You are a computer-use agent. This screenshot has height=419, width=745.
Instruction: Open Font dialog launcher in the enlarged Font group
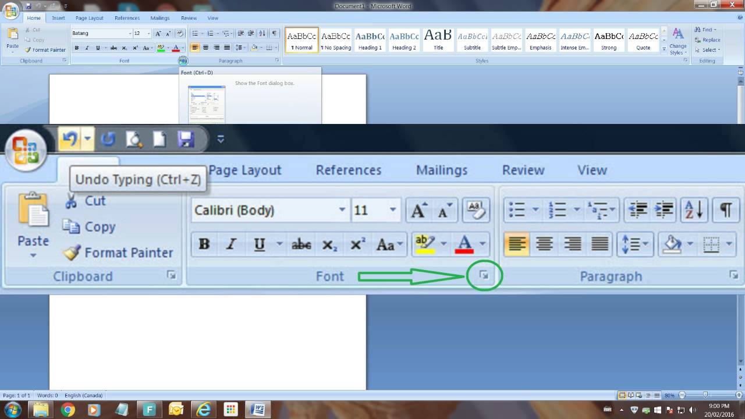click(x=484, y=276)
